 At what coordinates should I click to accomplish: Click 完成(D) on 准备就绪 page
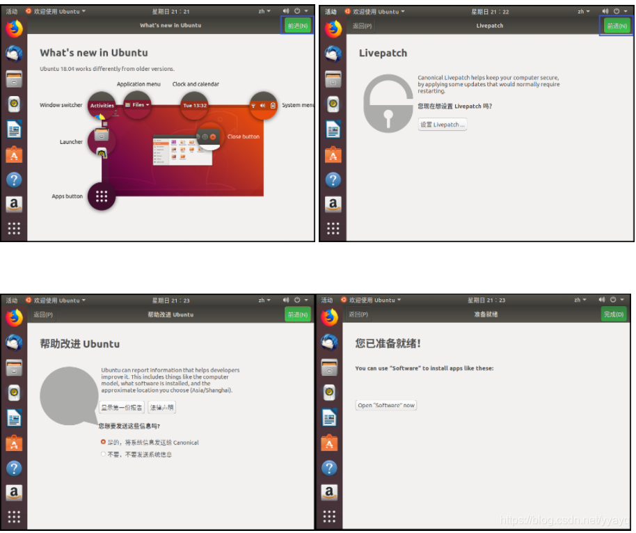click(614, 314)
